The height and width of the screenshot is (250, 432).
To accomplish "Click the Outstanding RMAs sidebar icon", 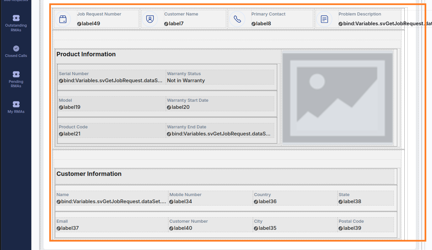I will pos(16,18).
